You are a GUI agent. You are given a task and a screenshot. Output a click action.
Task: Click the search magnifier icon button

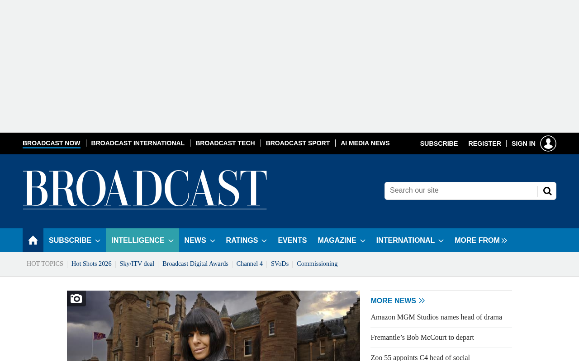[547, 191]
